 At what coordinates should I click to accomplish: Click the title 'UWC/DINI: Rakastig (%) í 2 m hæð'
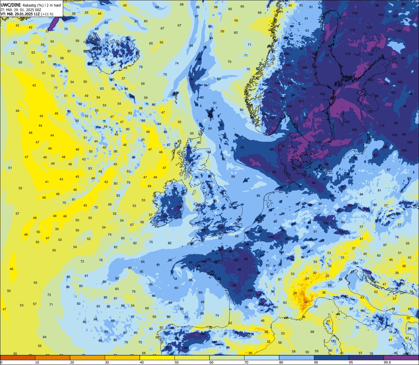(31, 5)
